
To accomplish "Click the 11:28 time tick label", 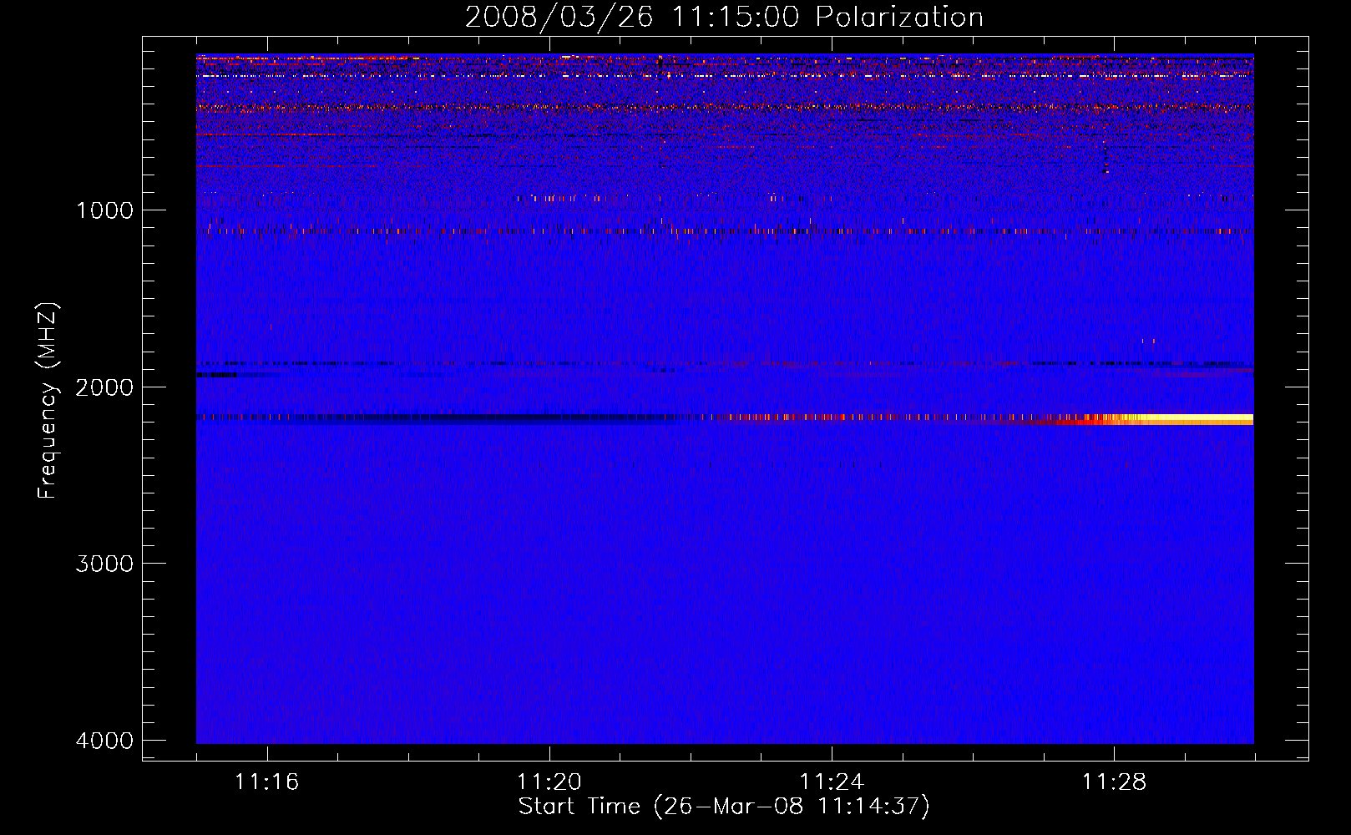I will pos(1115,782).
